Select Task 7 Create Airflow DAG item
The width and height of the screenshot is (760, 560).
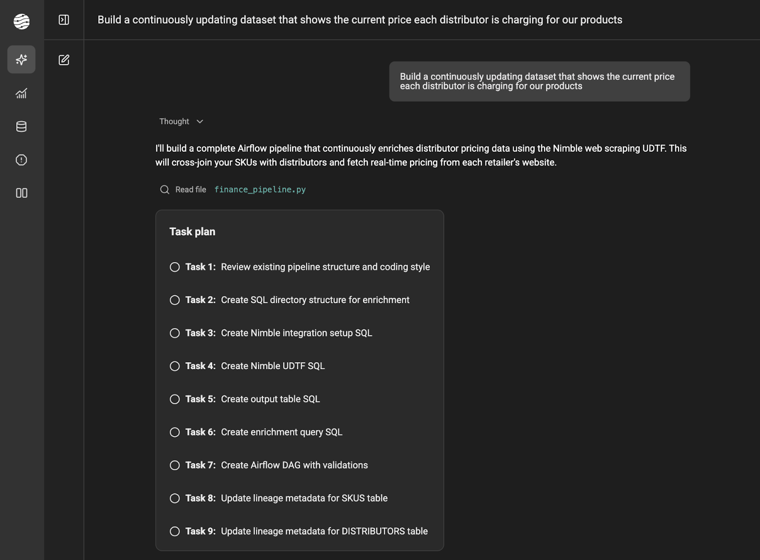[x=294, y=466]
